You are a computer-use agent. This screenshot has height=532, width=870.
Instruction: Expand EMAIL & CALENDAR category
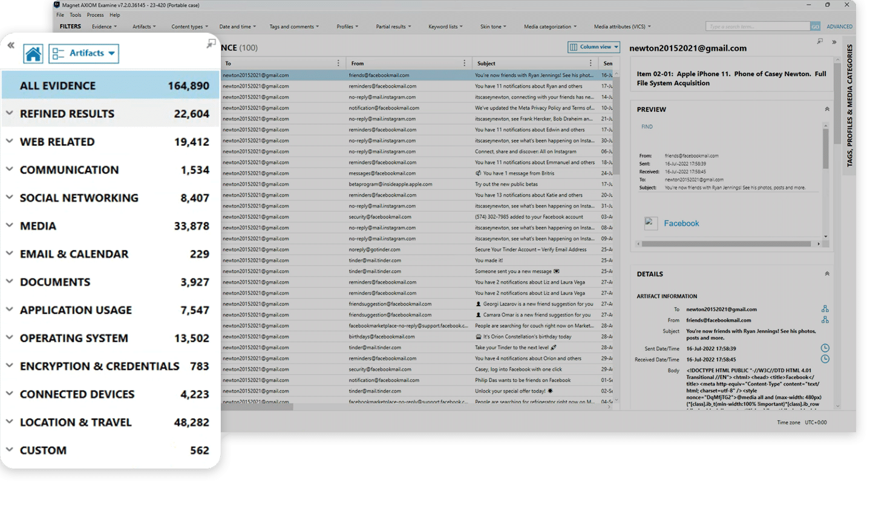[x=9, y=253]
